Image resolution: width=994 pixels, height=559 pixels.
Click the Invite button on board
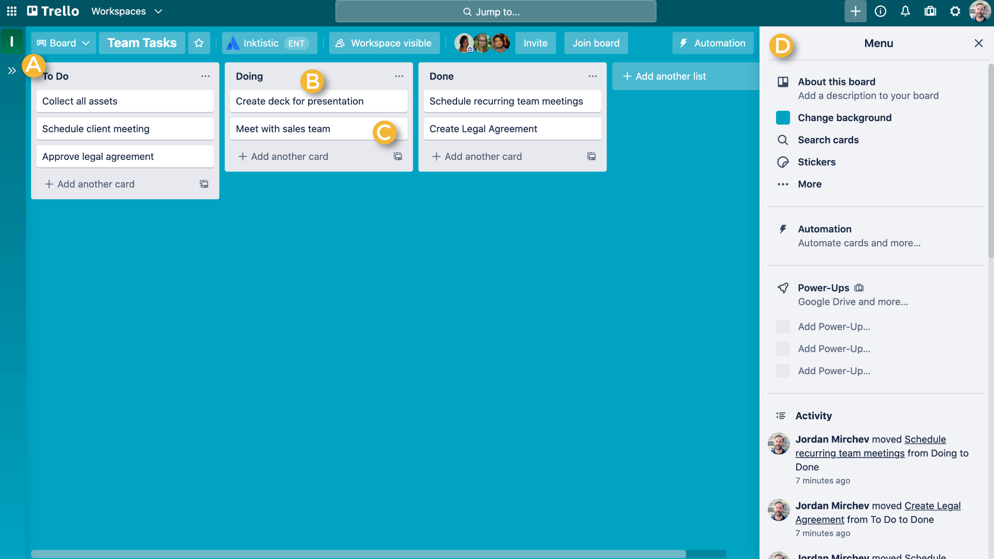coord(536,43)
